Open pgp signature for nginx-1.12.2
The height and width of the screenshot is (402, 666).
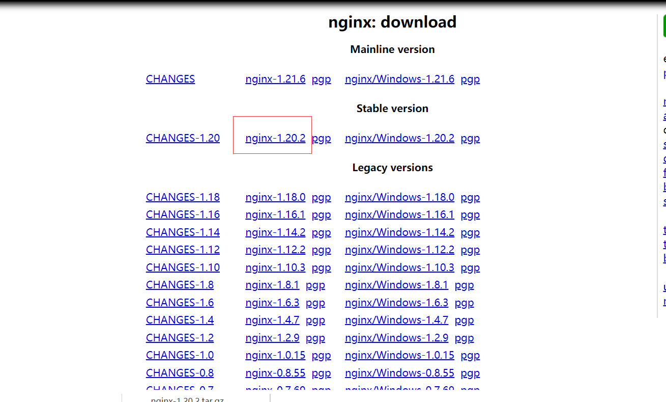coord(321,250)
